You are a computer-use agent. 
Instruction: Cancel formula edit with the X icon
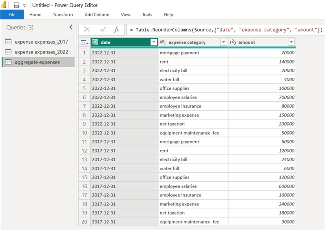(87, 30)
